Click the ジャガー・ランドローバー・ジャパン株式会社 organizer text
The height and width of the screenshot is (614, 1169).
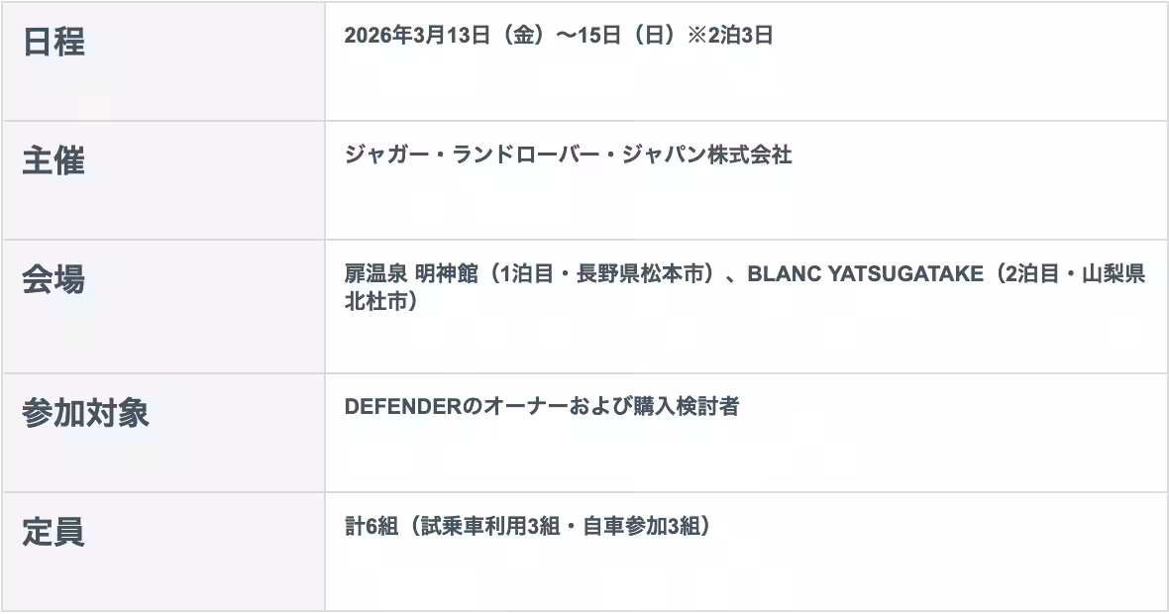coord(568,155)
